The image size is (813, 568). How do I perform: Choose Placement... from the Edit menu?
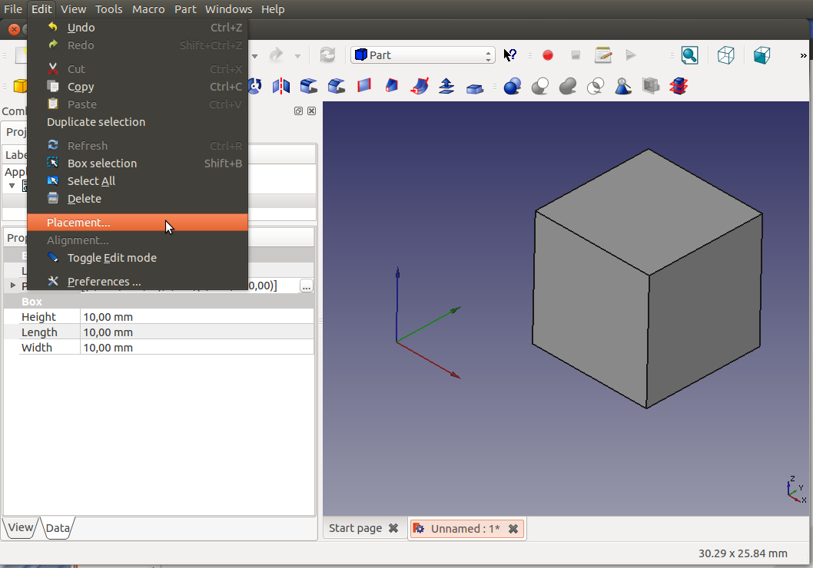click(x=78, y=223)
